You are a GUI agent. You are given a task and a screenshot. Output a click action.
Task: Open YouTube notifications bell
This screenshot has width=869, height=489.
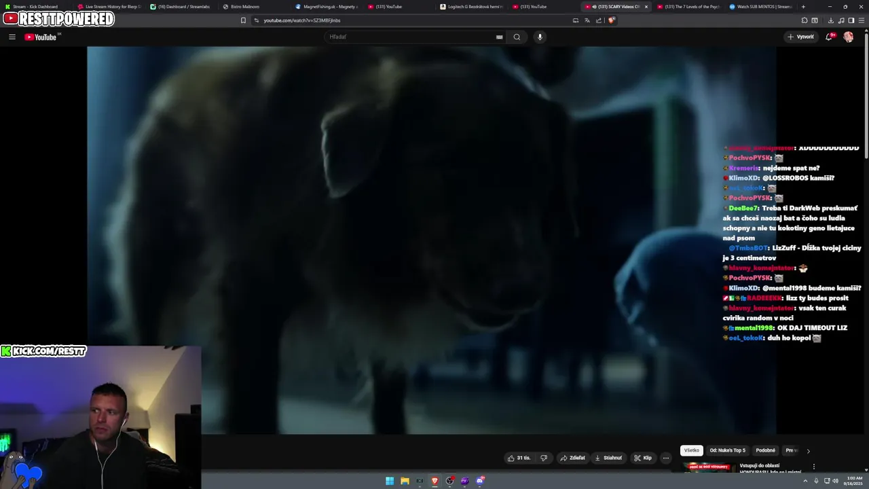point(829,37)
